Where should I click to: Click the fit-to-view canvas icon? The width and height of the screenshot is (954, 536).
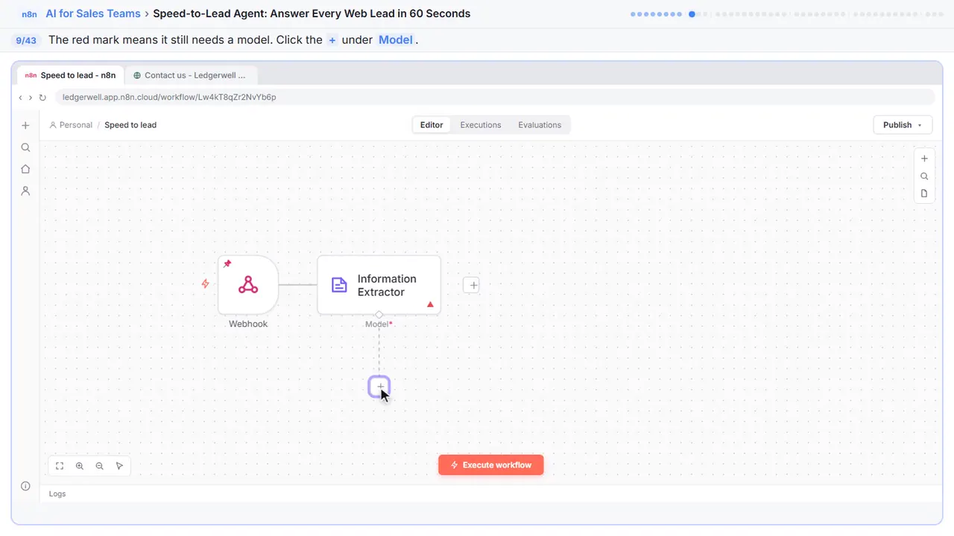(x=60, y=466)
